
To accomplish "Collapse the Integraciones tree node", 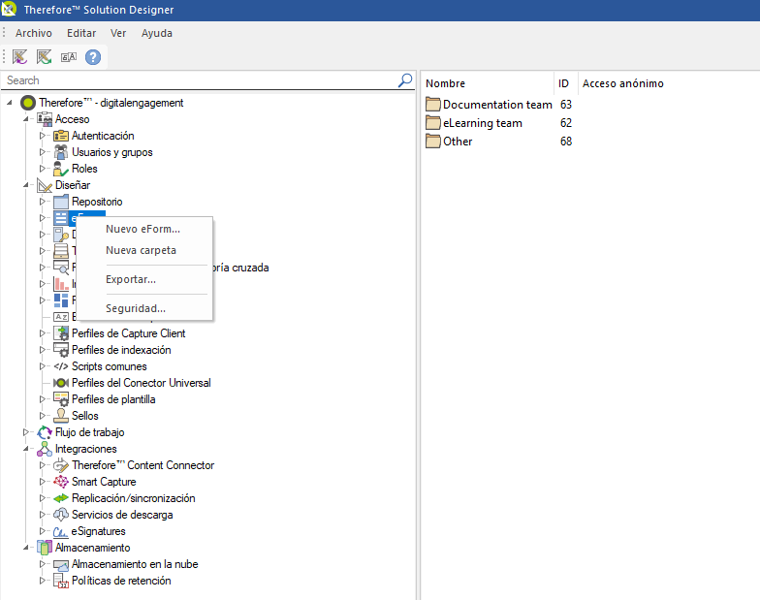I will [26, 449].
